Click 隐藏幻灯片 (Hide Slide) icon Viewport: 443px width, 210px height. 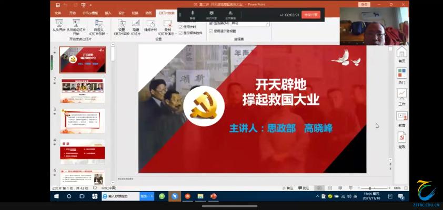pyautogui.click(x=136, y=24)
